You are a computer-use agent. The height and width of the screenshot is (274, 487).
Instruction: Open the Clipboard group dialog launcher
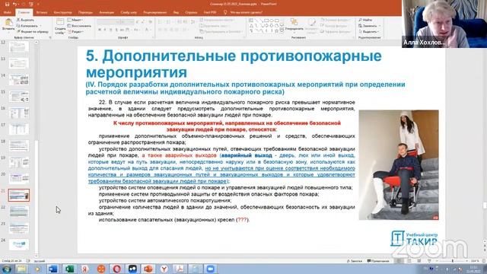[x=50, y=37]
